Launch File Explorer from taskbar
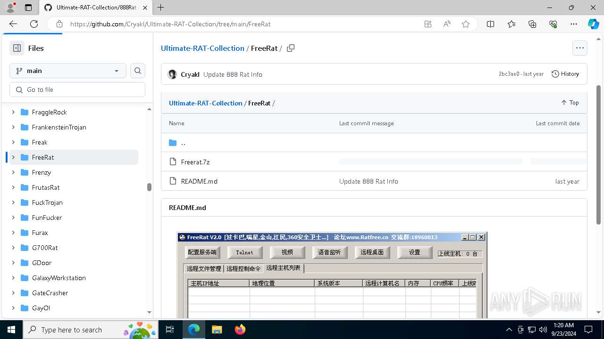The width and height of the screenshot is (604, 339). [x=217, y=330]
